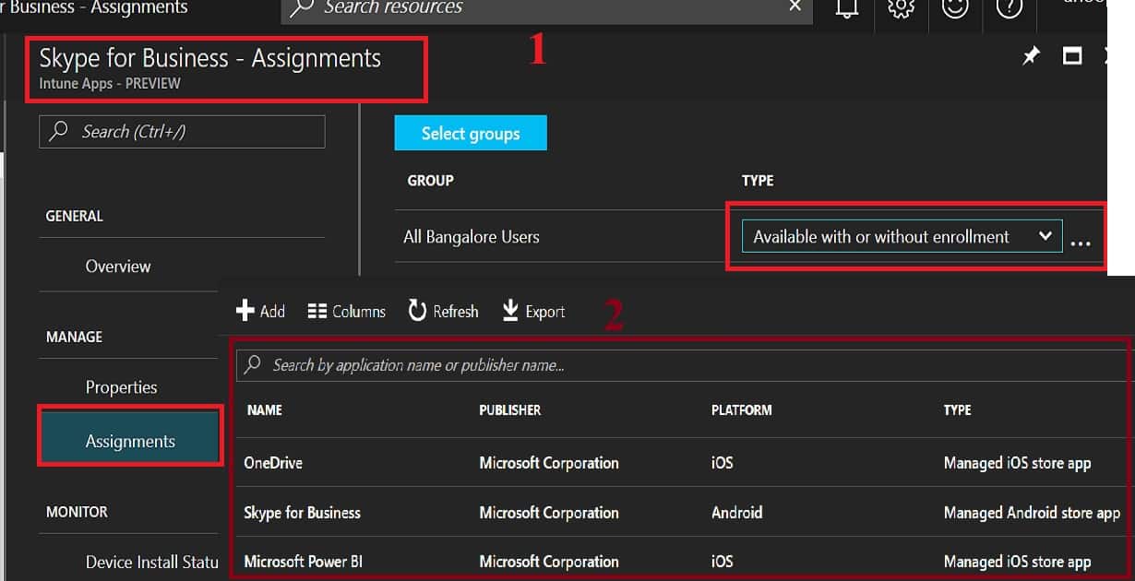Open the Properties menu item
This screenshot has height=581, width=1135.
pyautogui.click(x=121, y=387)
